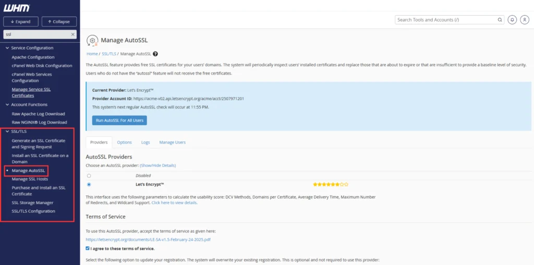
Task: Collapse the Account Functions section
Action: 7,104
